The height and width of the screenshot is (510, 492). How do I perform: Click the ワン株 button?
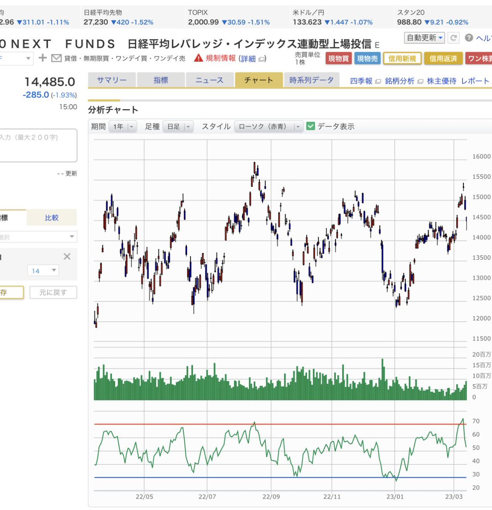point(479,59)
